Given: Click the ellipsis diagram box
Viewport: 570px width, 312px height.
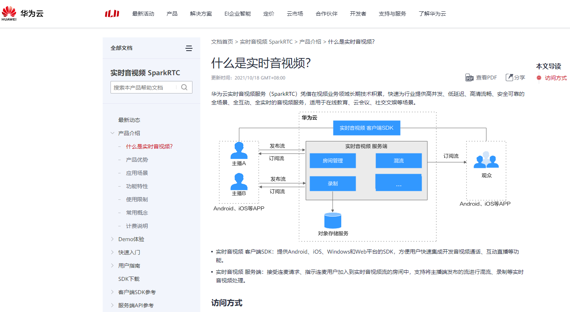Looking at the screenshot, I should [x=399, y=182].
